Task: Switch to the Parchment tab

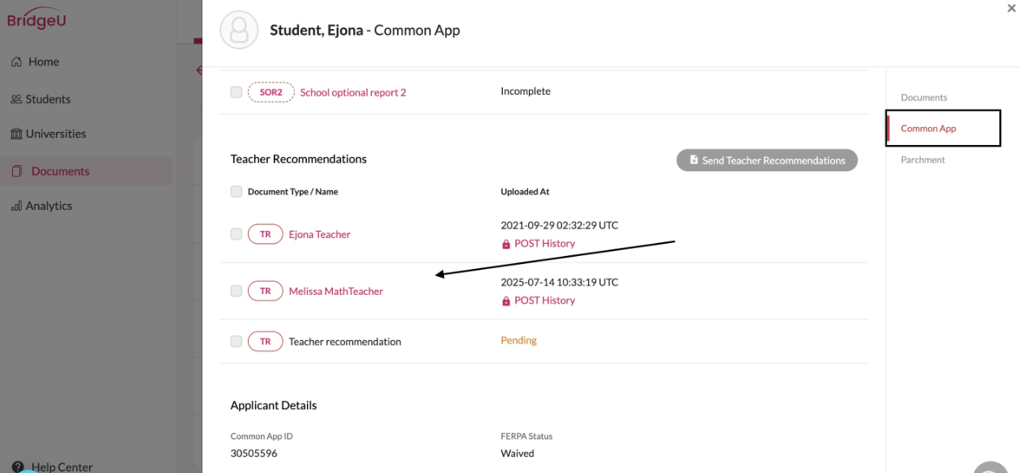Action: (922, 160)
